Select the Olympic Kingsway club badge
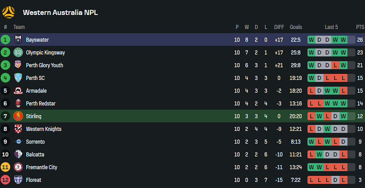Image resolution: width=365 pixels, height=188 pixels. (x=18, y=52)
